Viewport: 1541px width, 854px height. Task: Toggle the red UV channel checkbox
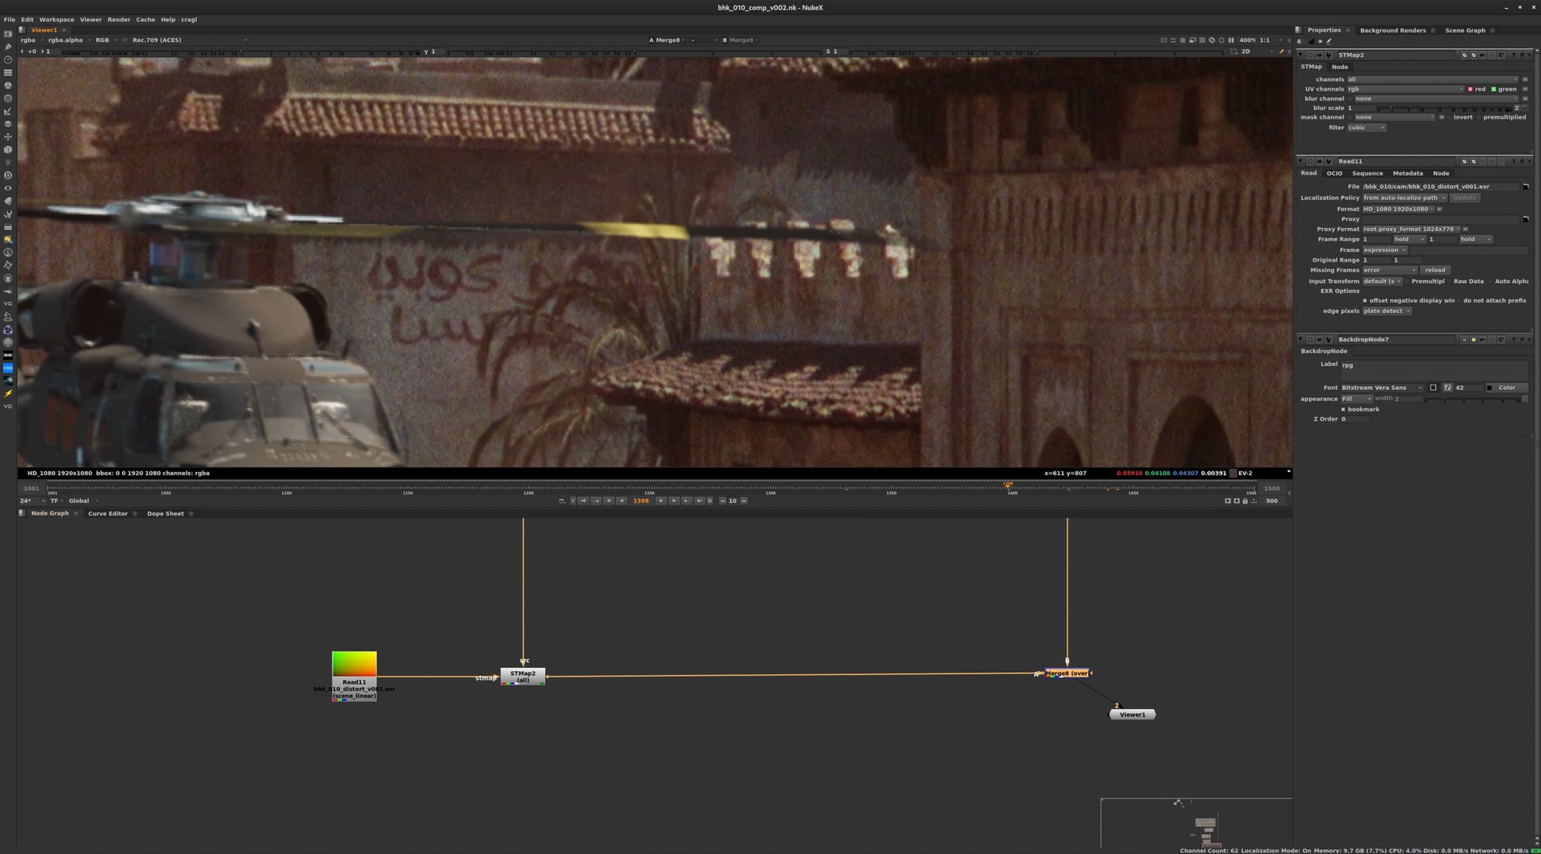tap(1470, 89)
